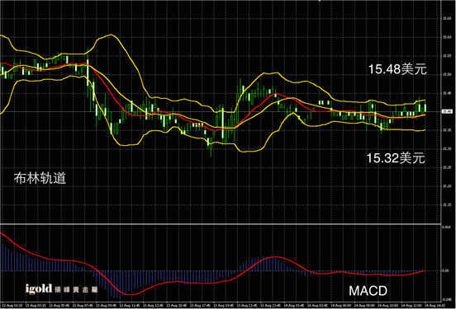This screenshot has height=309, width=456.
Task: Click the 領峰貴金屬 brand text
Action: (76, 289)
